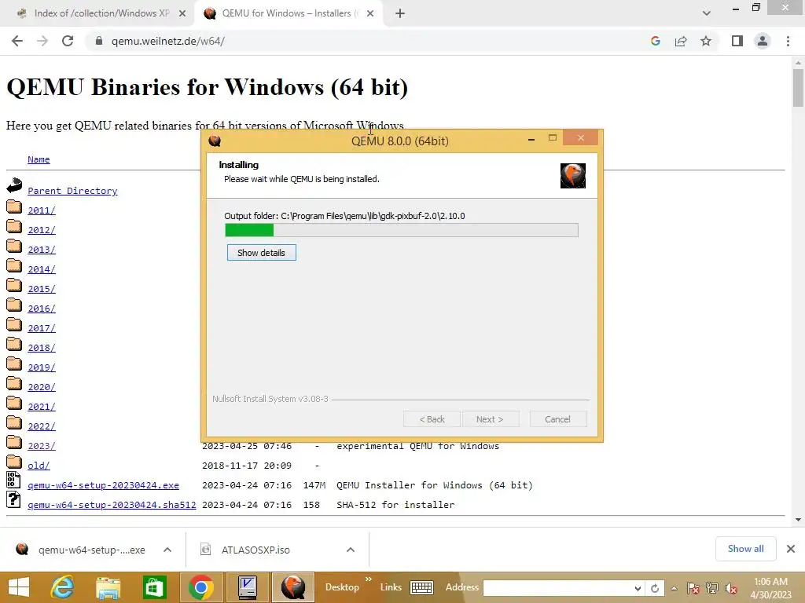This screenshot has height=603, width=805.
Task: Click the QEMU logo in the installer header
Action: (x=573, y=176)
